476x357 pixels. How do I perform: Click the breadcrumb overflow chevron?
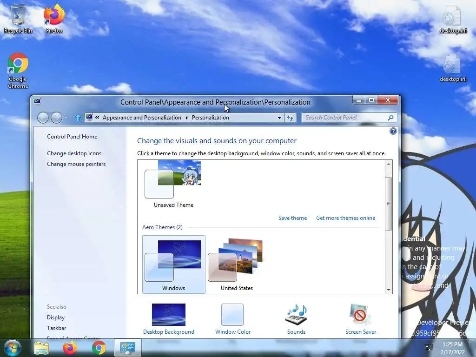pos(97,118)
